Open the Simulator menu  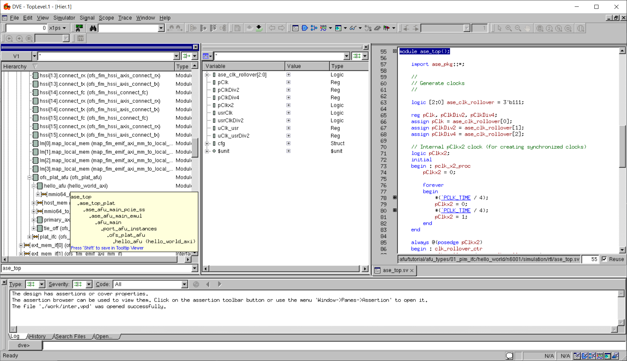click(x=64, y=18)
